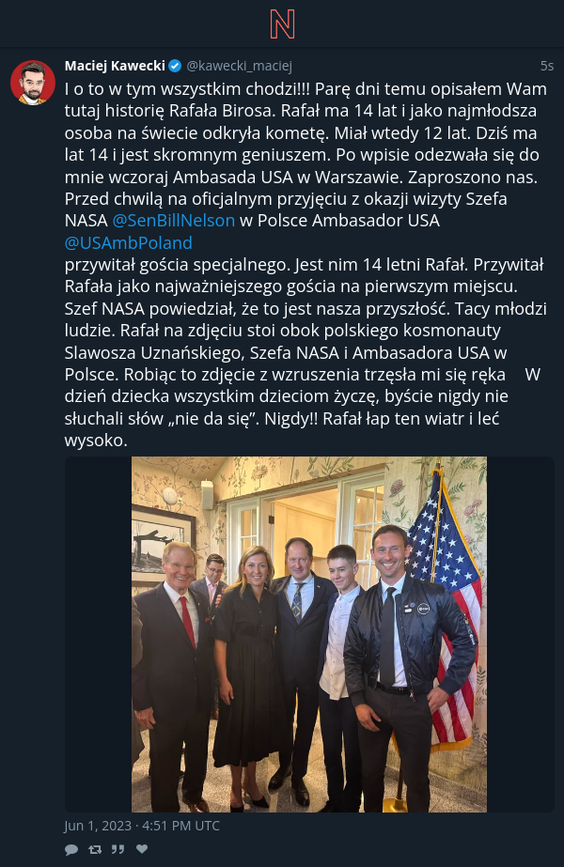The width and height of the screenshot is (564, 867).
Task: Click the retweet arrows icon
Action: [95, 849]
